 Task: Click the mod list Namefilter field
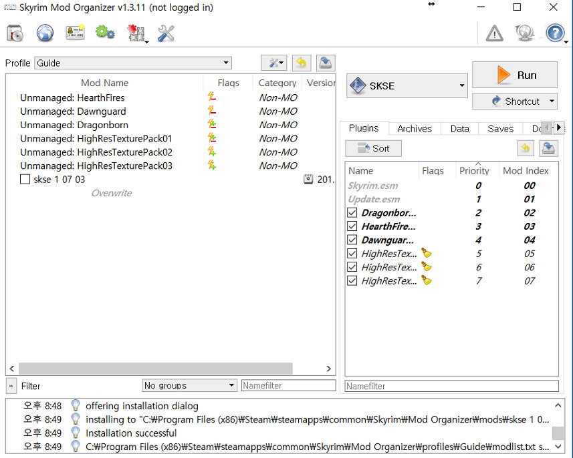(x=288, y=385)
